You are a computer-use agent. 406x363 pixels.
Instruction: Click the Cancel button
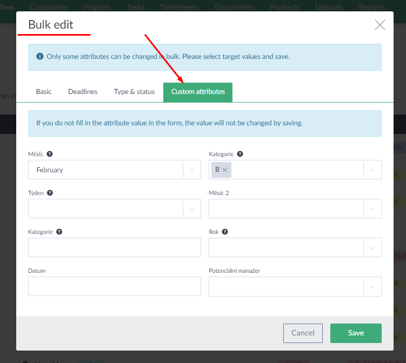pos(303,333)
